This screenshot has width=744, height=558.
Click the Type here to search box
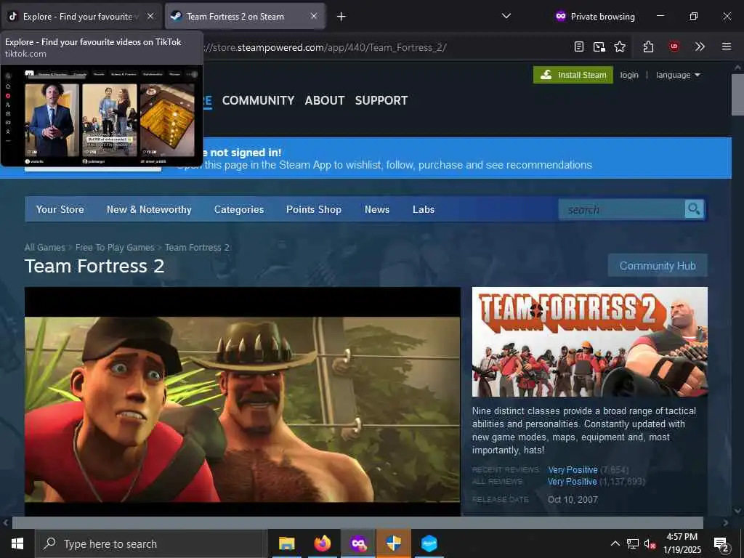(151, 543)
